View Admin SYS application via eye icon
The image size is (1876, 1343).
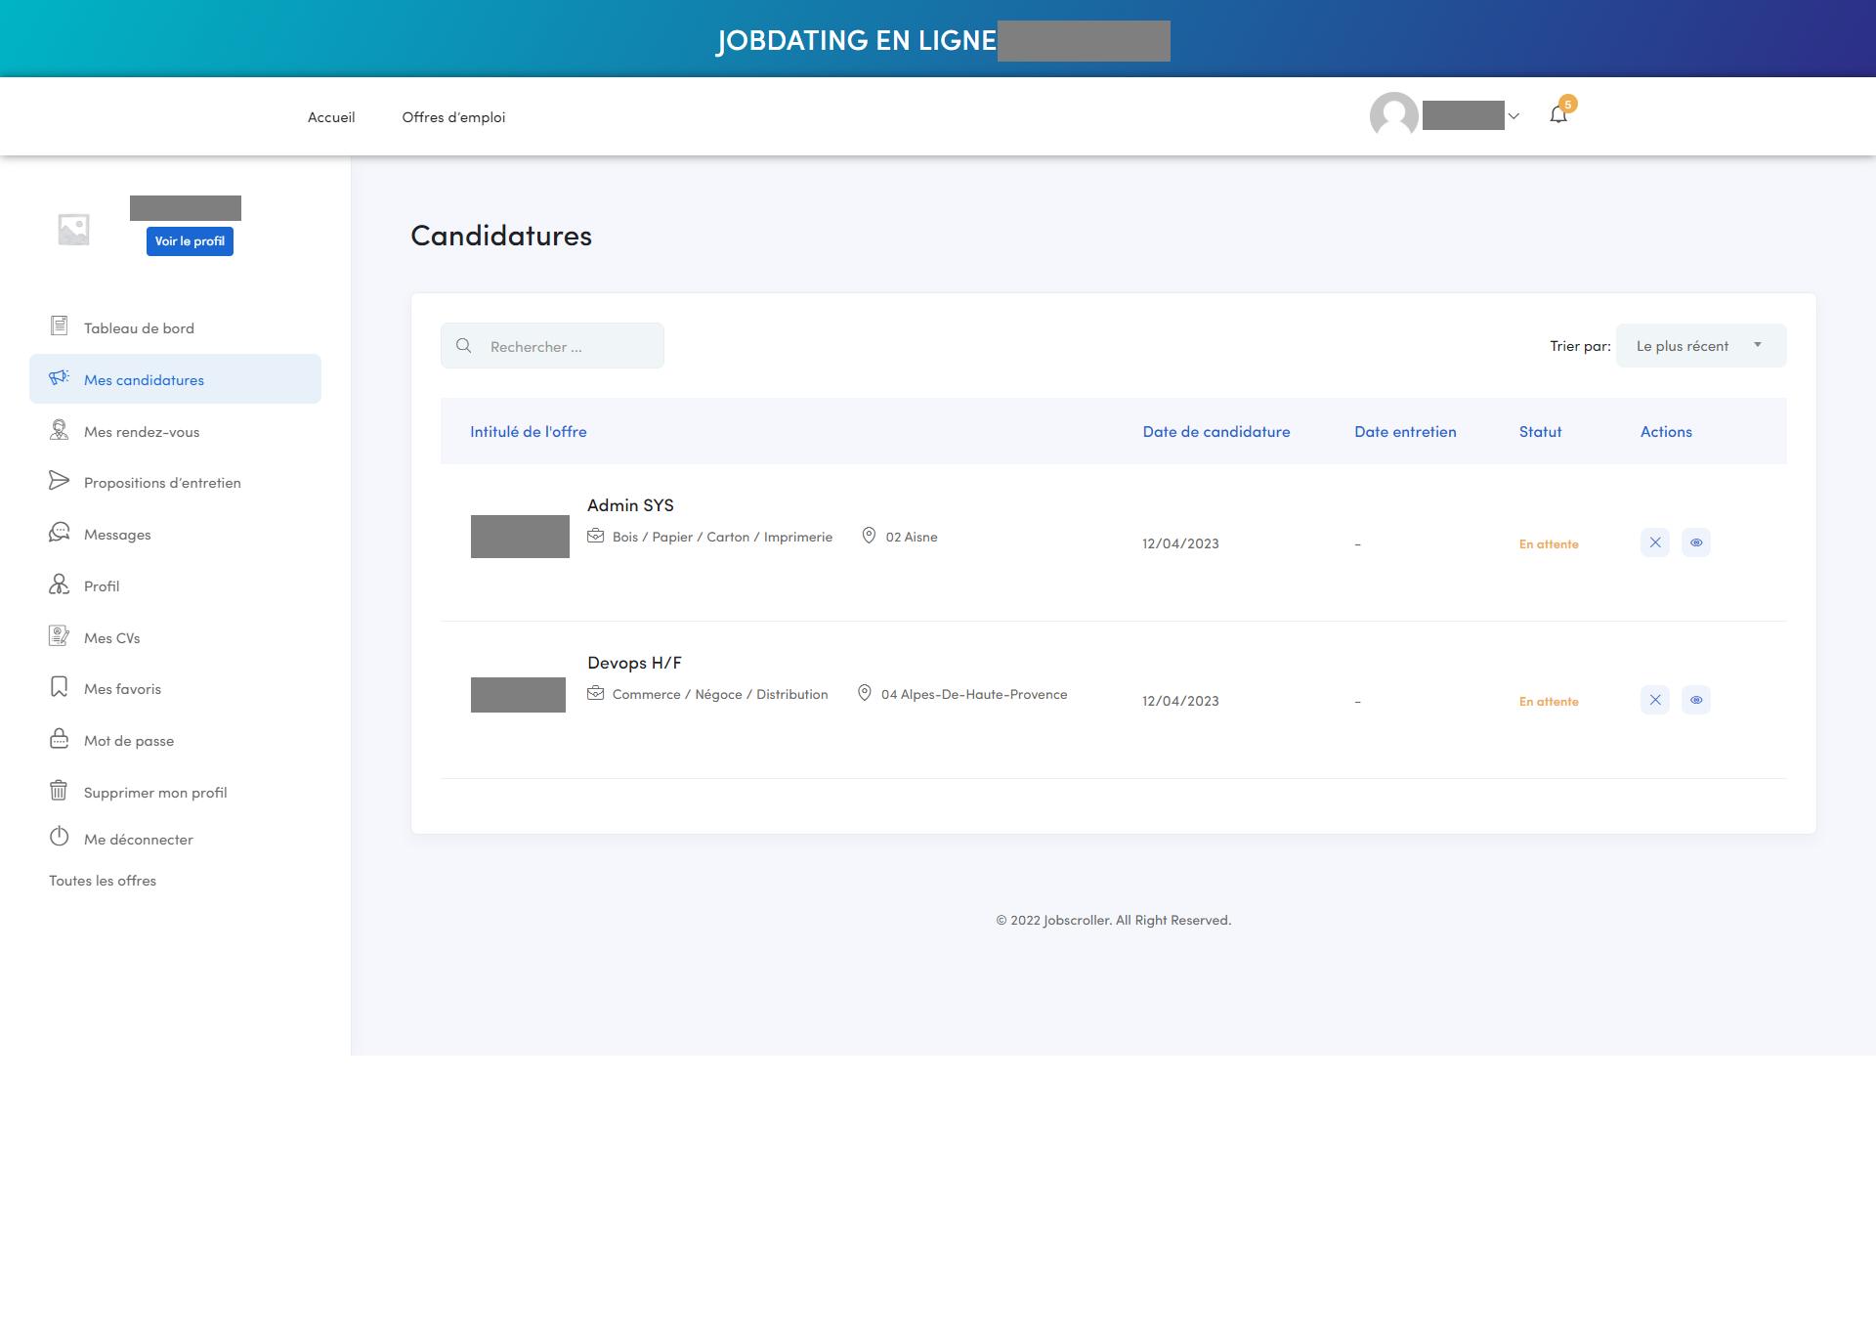tap(1696, 542)
